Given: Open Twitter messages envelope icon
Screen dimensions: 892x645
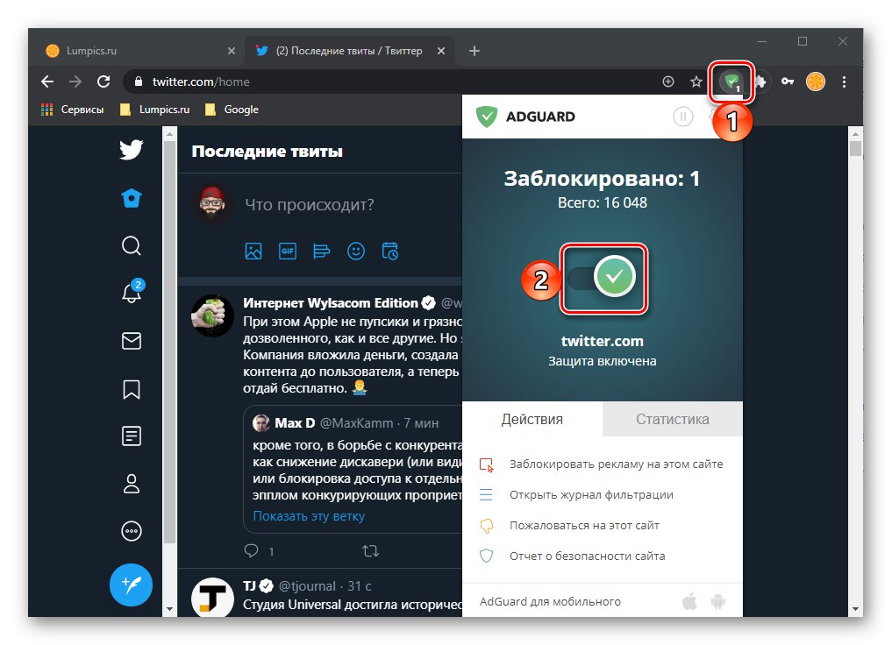Looking at the screenshot, I should [x=132, y=341].
